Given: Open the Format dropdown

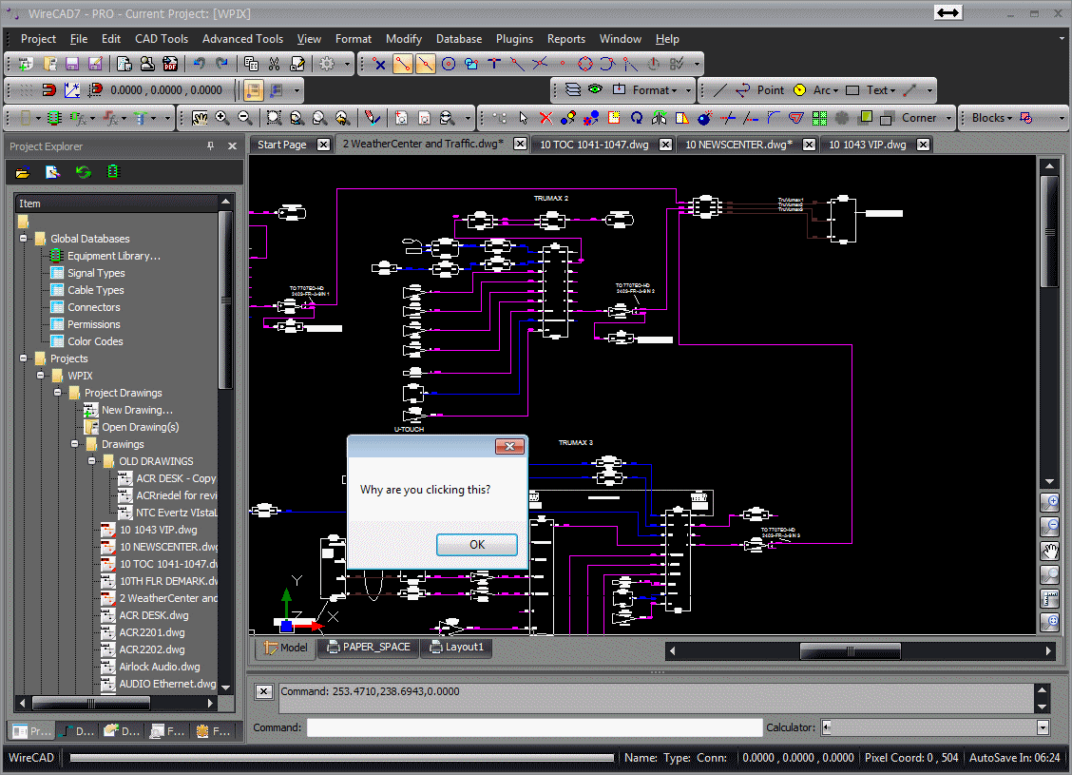Looking at the screenshot, I should pos(655,90).
